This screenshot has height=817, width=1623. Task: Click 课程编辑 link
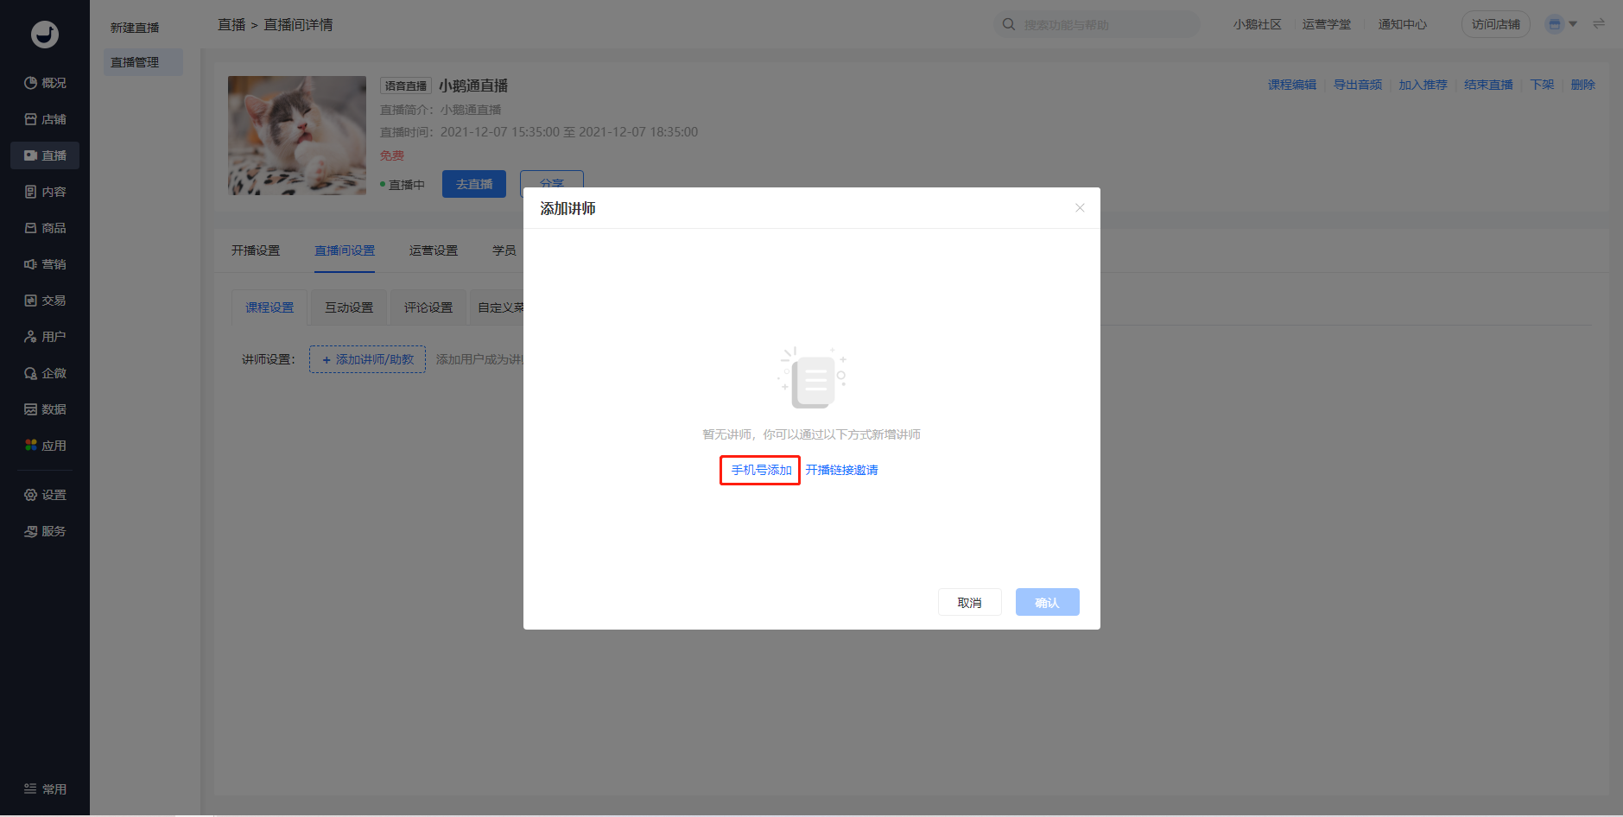(x=1292, y=85)
